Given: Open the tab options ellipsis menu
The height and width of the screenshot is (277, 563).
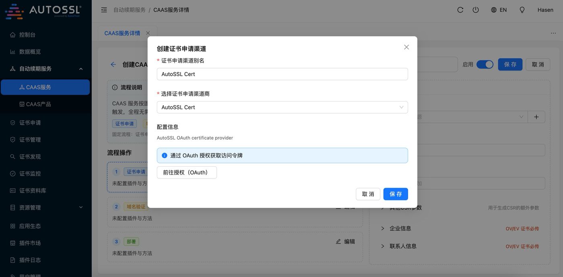Looking at the screenshot, I should coord(553,33).
